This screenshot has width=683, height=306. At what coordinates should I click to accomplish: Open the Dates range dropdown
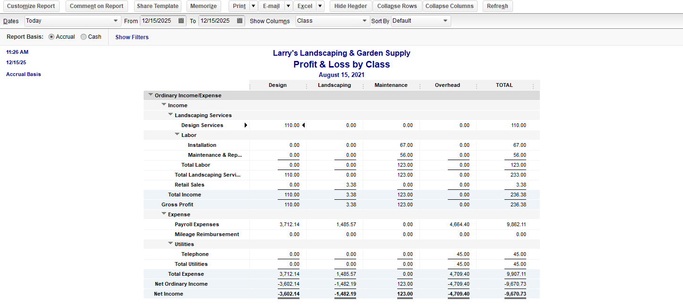click(x=116, y=21)
